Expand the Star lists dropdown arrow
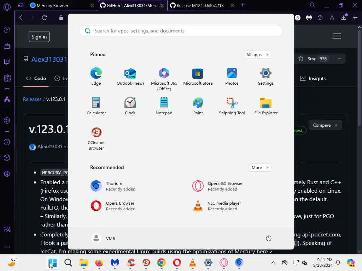 (339, 59)
